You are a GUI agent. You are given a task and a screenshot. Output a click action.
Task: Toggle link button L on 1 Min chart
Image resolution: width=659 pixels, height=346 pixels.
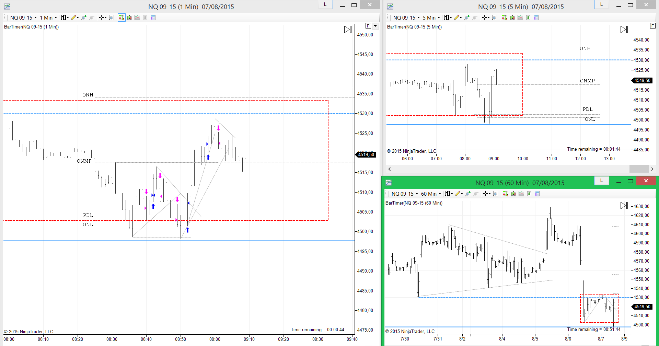coord(325,5)
